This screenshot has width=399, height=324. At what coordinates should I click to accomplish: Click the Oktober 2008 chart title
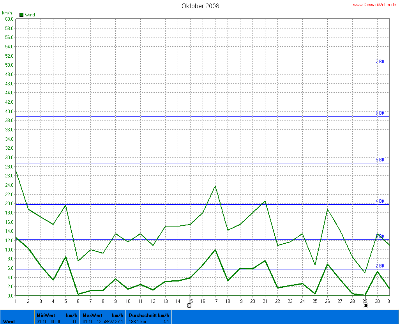coord(200,6)
